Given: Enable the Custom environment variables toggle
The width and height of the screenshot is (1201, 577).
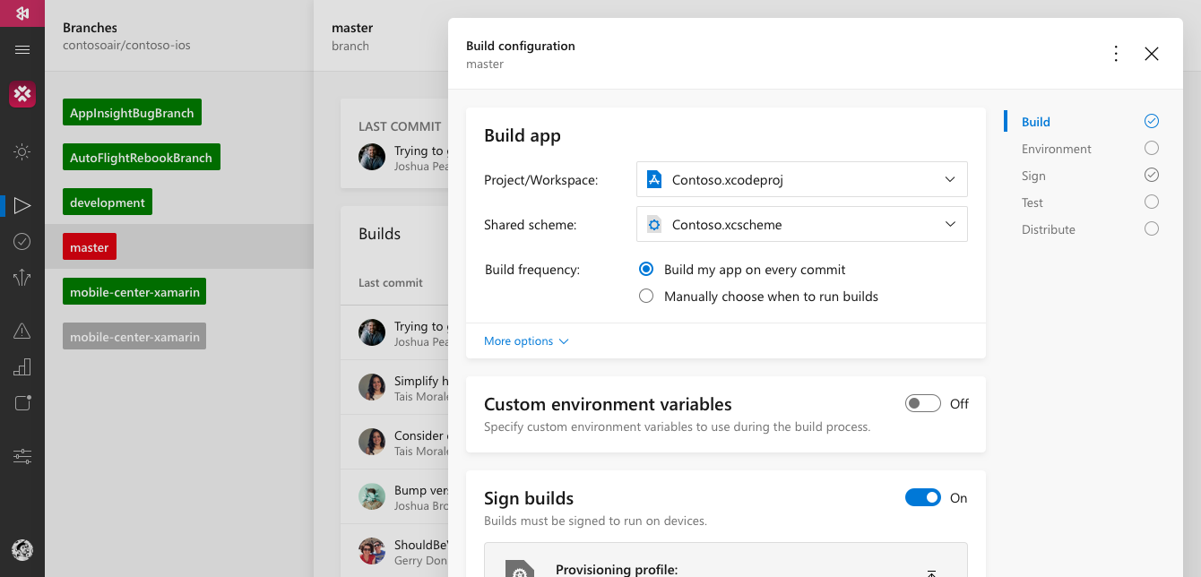Looking at the screenshot, I should click(922, 404).
